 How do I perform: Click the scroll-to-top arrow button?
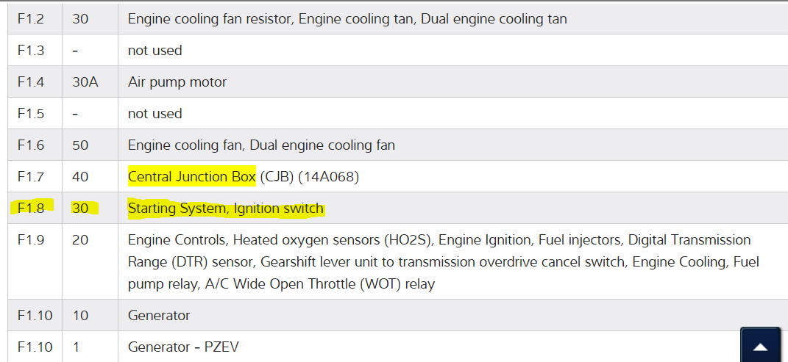tap(761, 347)
